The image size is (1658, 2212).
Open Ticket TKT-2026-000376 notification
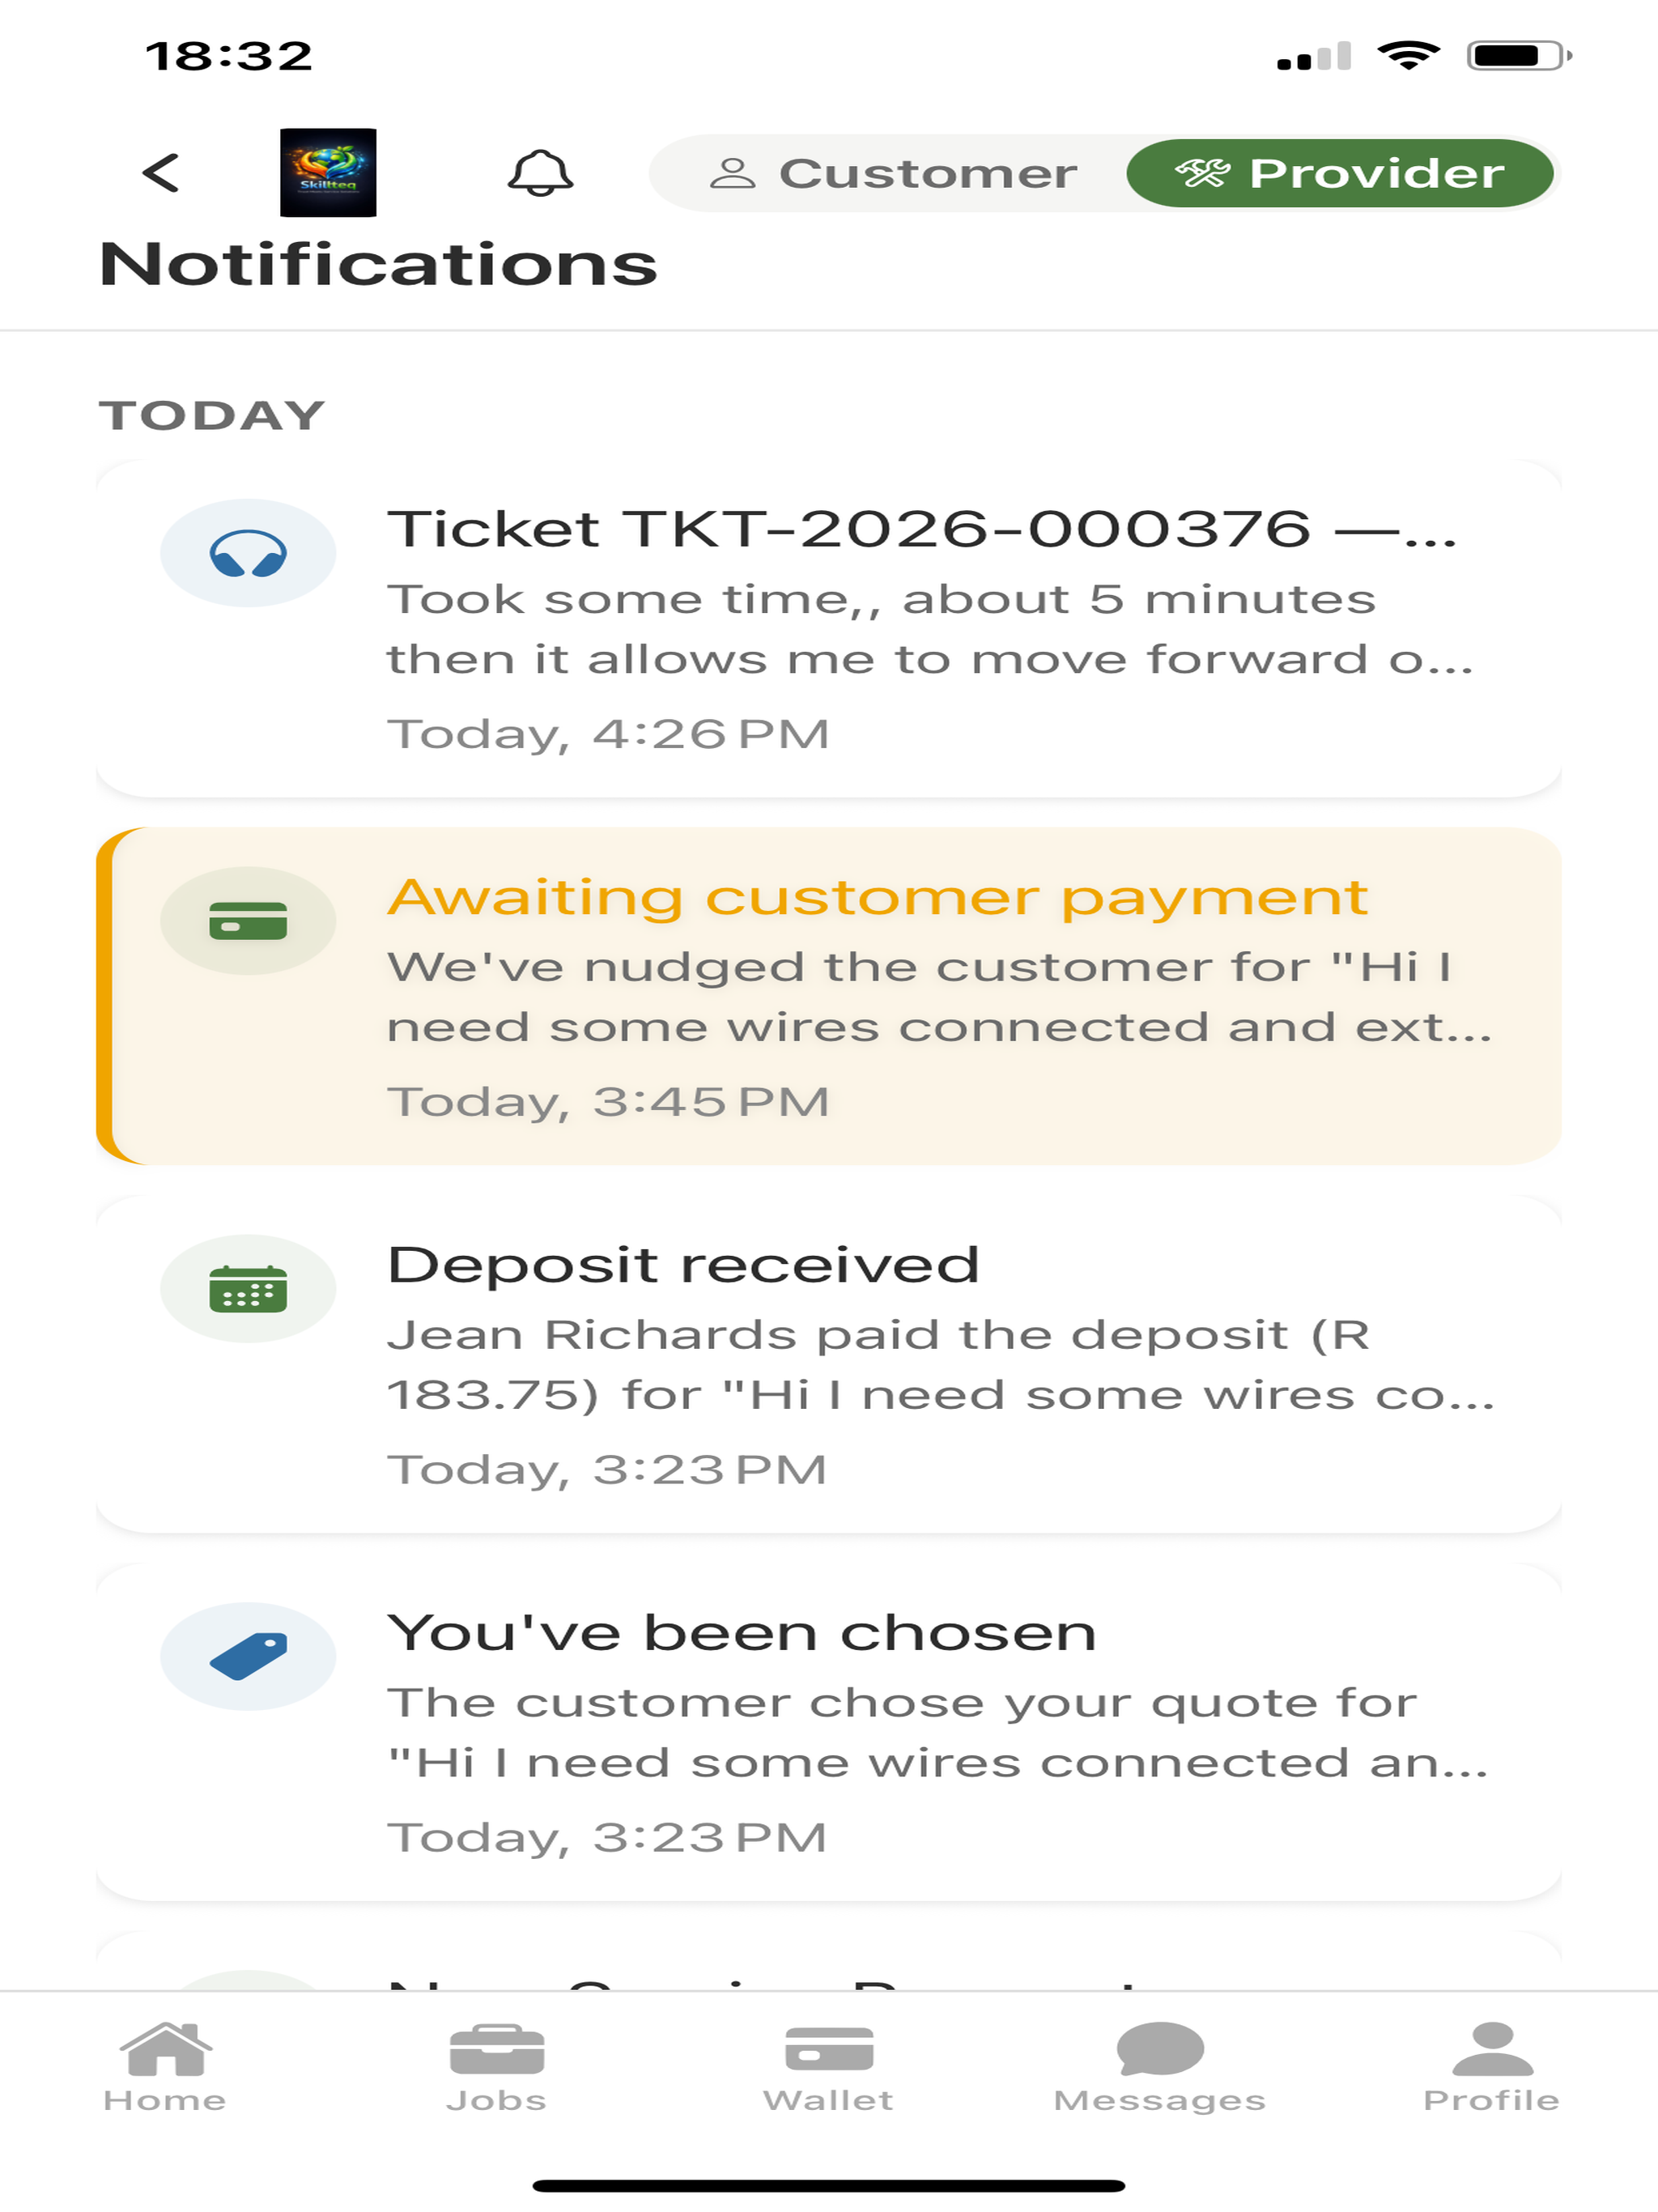(x=828, y=629)
